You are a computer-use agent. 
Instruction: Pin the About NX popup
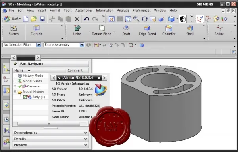pyautogui.click(x=59, y=78)
